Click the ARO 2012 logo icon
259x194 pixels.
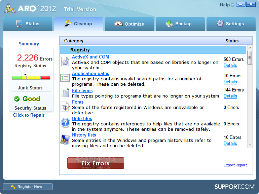point(10,8)
